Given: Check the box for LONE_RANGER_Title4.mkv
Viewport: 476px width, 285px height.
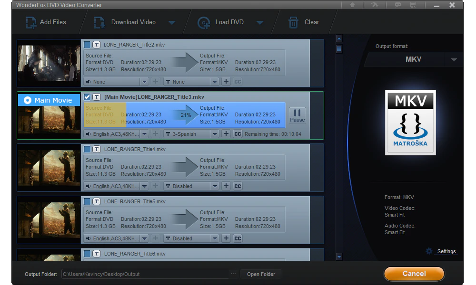Looking at the screenshot, I should pyautogui.click(x=87, y=149).
